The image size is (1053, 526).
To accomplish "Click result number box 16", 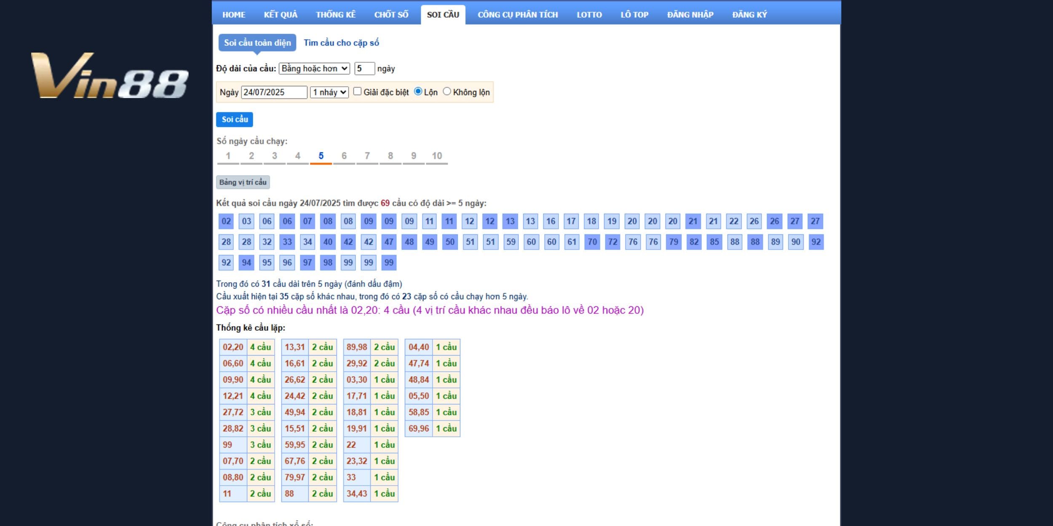I will 551,221.
